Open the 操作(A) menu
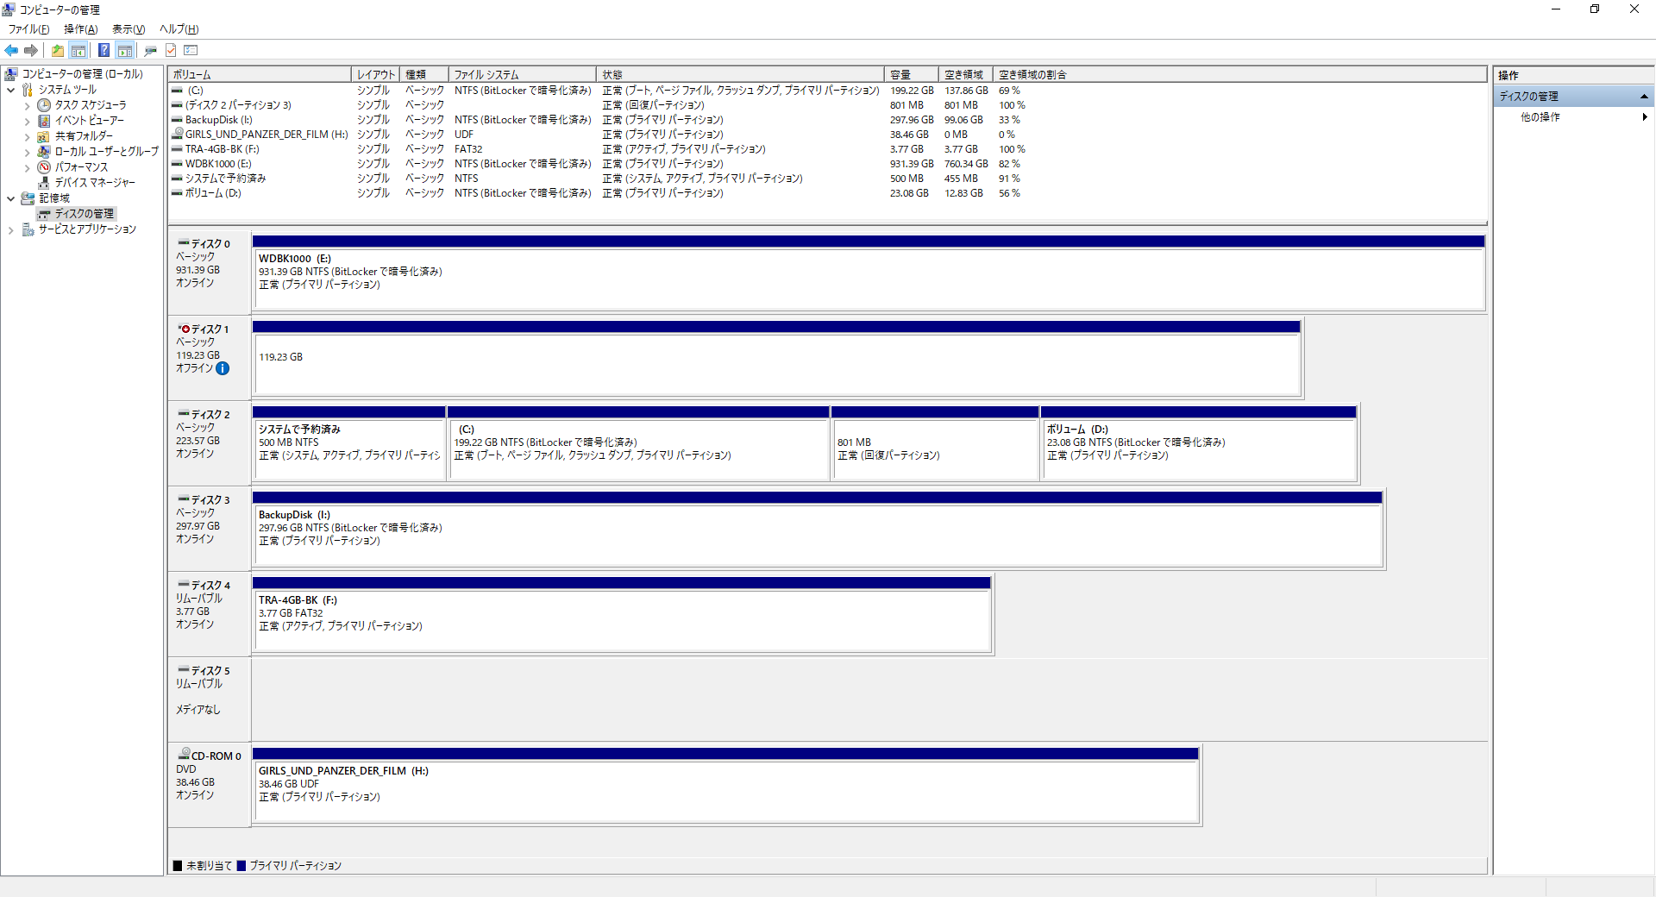 [80, 28]
